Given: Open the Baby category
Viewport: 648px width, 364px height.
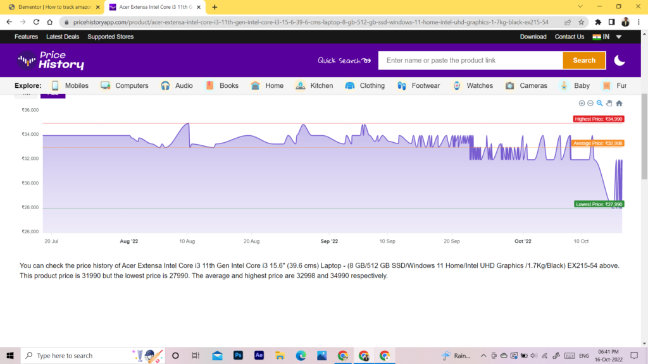Looking at the screenshot, I should [x=575, y=85].
